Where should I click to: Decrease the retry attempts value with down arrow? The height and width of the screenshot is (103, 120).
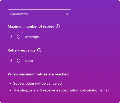click(18, 38)
